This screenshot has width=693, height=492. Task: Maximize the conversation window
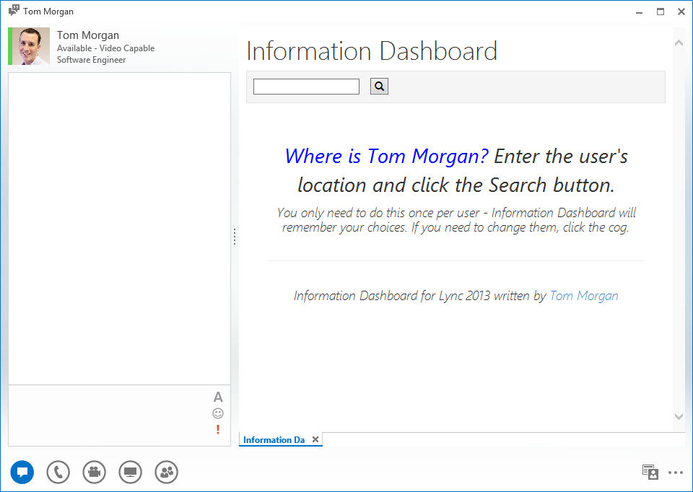pos(661,12)
